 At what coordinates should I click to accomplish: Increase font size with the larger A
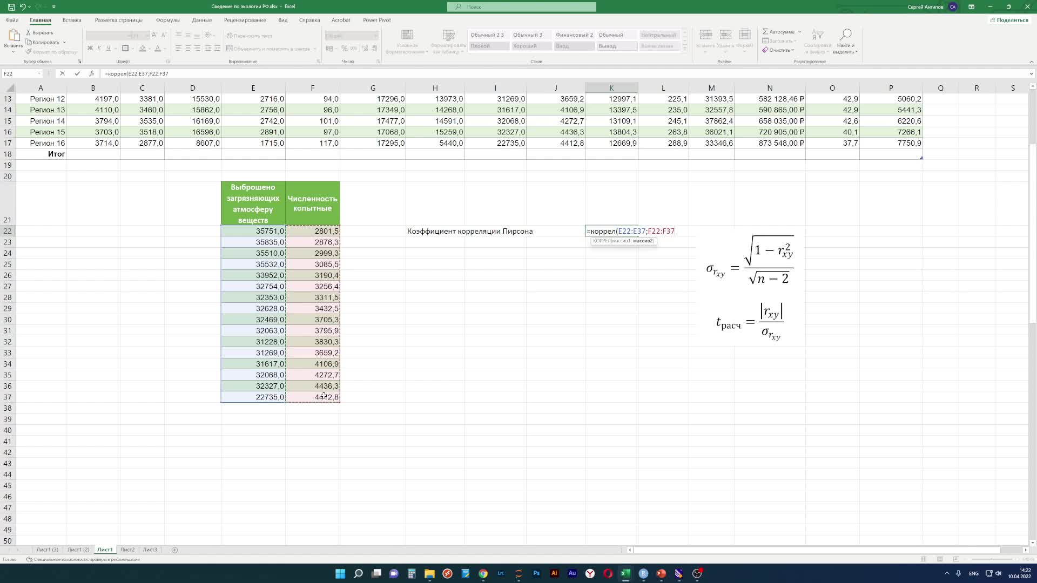click(x=154, y=35)
